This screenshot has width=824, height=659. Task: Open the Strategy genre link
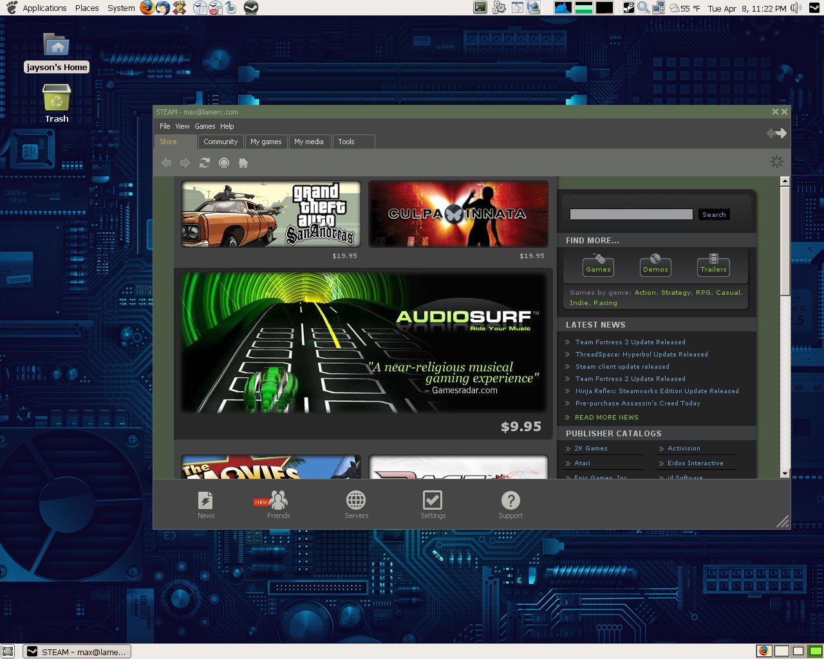click(x=676, y=292)
